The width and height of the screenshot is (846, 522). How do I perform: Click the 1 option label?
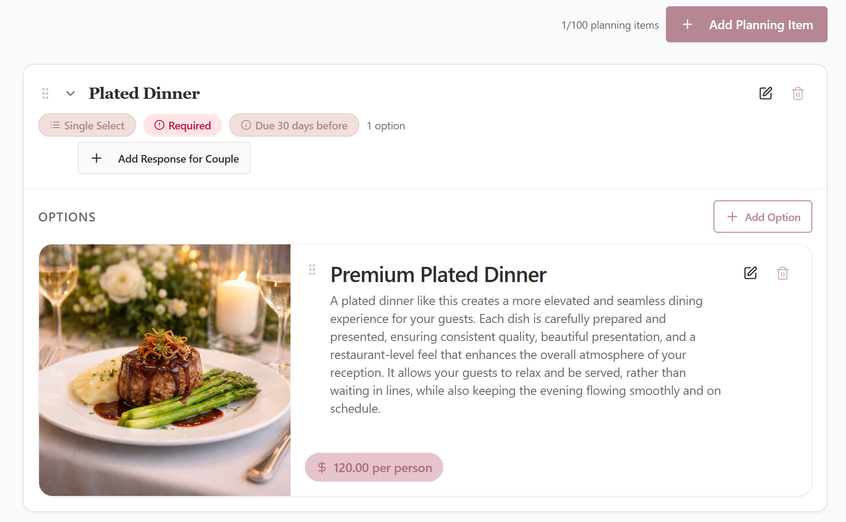[x=385, y=125]
